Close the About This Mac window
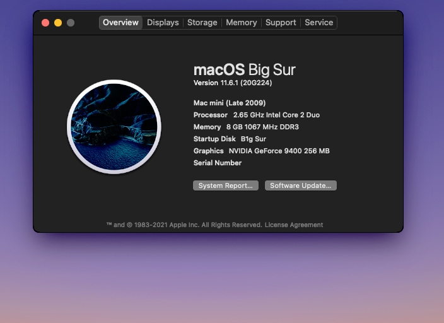 45,23
